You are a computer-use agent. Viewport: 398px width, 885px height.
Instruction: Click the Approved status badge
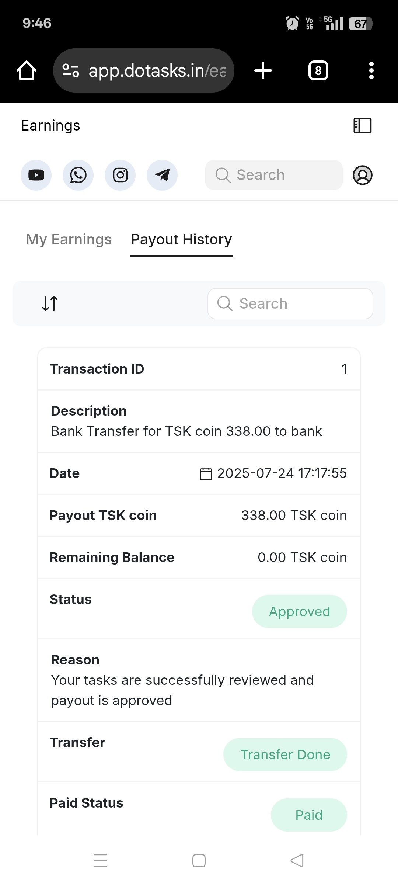click(299, 611)
